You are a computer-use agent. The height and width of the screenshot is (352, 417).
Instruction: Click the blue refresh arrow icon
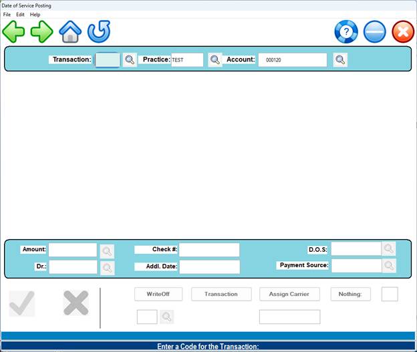[x=99, y=31]
